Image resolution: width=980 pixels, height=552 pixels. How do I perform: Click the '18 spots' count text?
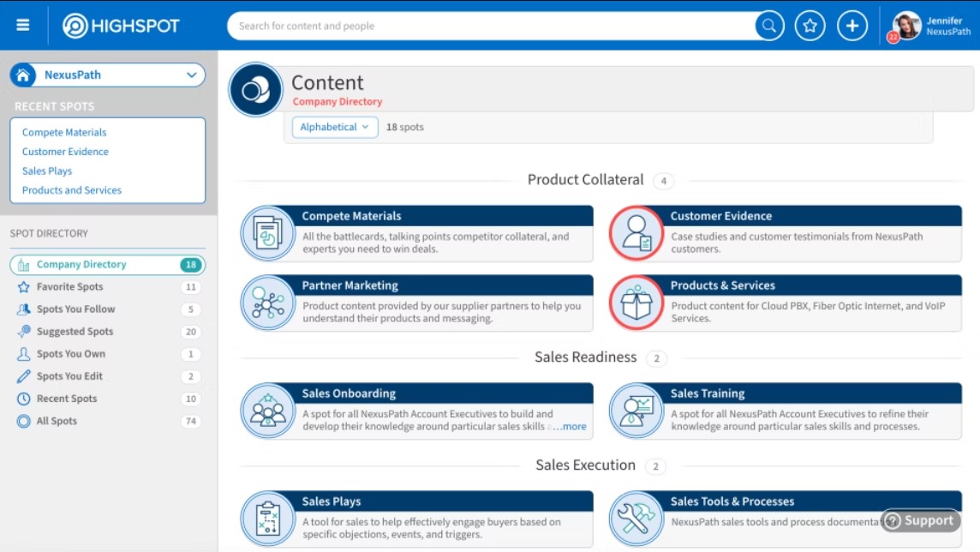pyautogui.click(x=405, y=127)
